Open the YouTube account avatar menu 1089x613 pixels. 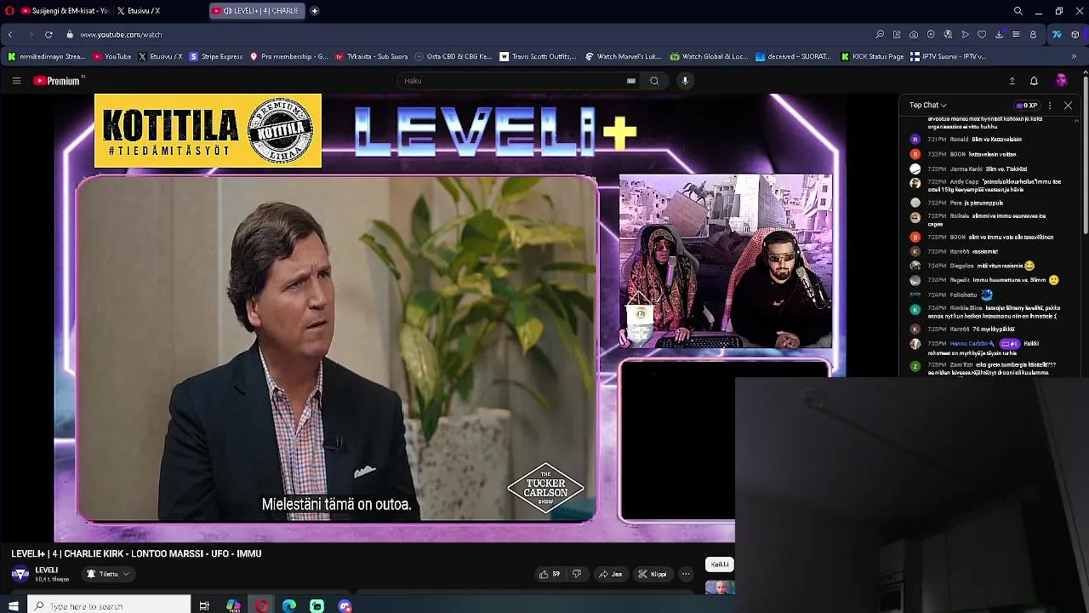[1061, 81]
